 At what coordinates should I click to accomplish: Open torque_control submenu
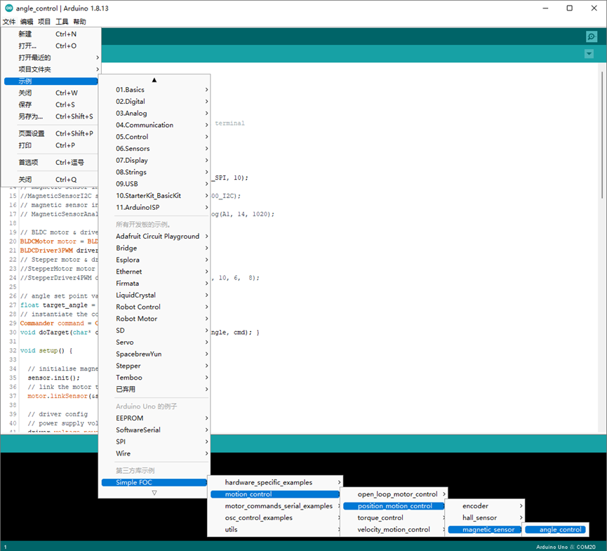coord(394,518)
